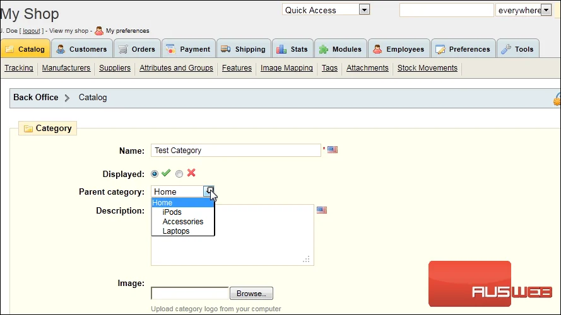Click the Stats bar chart icon

[x=281, y=49]
